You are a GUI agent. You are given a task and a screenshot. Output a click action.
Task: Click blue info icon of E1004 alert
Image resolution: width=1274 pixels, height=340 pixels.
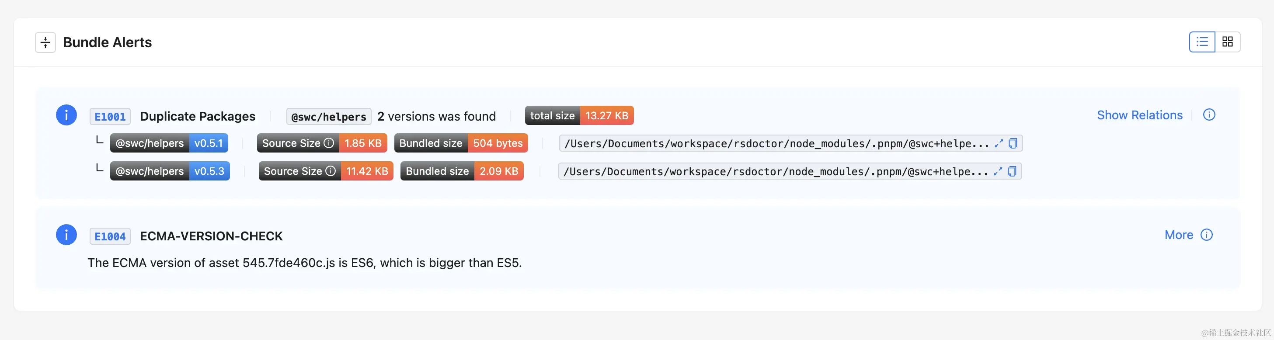[66, 235]
